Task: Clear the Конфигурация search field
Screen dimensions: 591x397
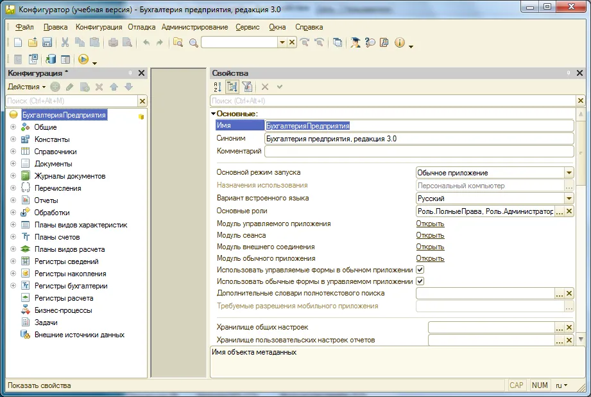Action: click(142, 101)
